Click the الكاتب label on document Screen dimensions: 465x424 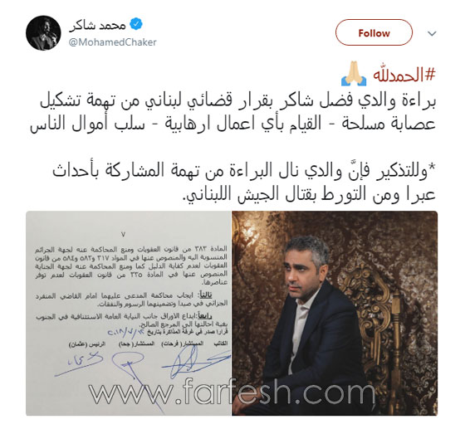(x=221, y=344)
